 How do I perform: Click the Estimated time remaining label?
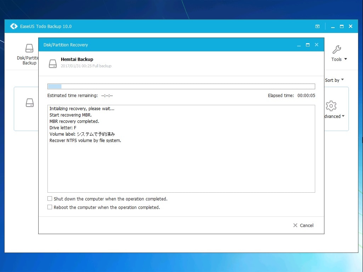click(73, 96)
